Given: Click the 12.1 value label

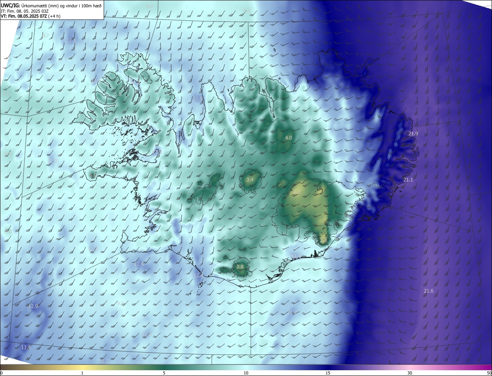Looking at the screenshot, I should [71, 40].
